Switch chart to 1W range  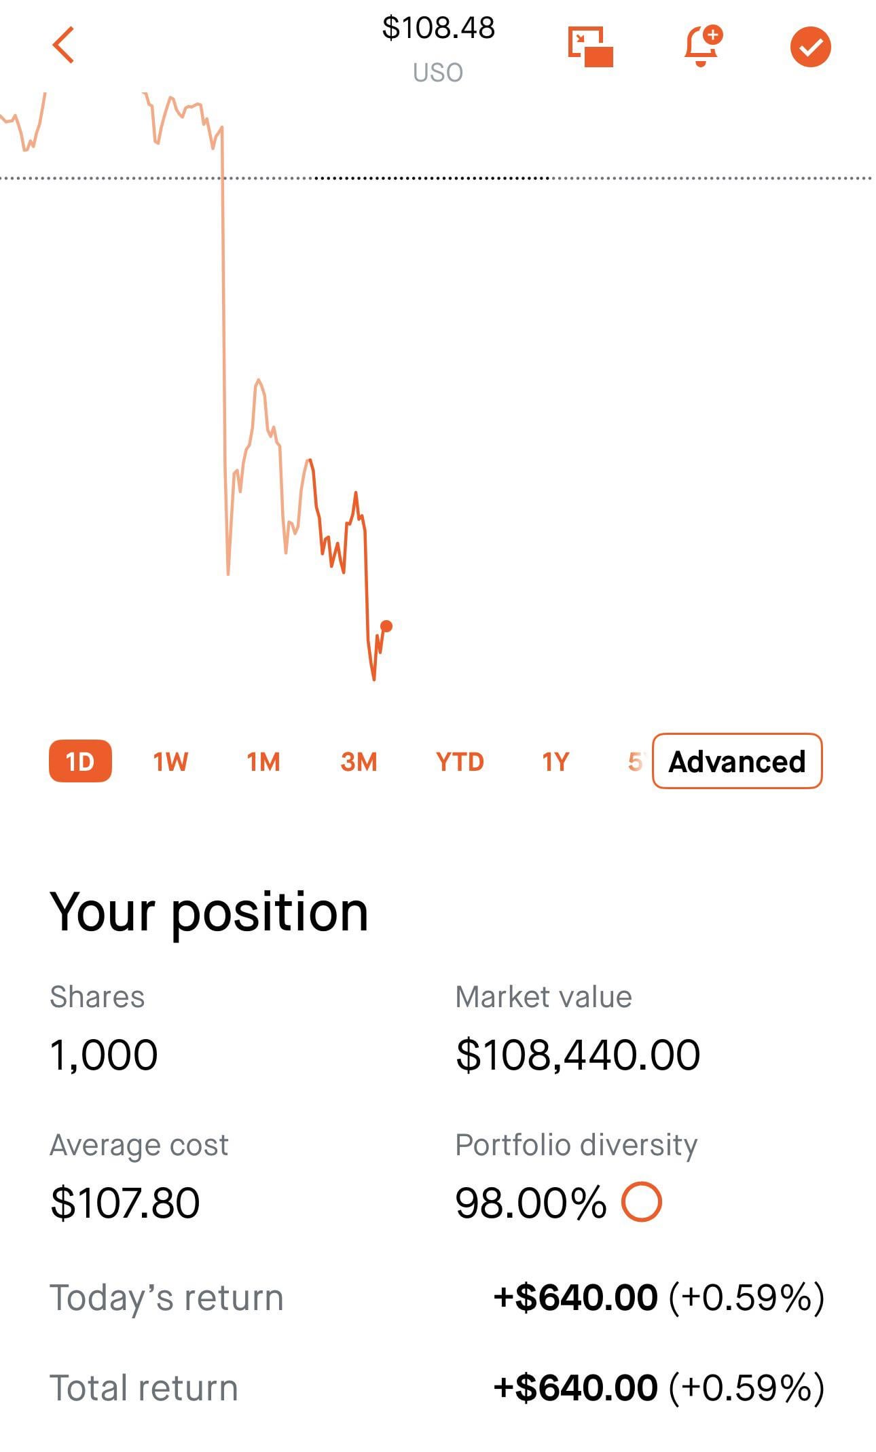170,762
